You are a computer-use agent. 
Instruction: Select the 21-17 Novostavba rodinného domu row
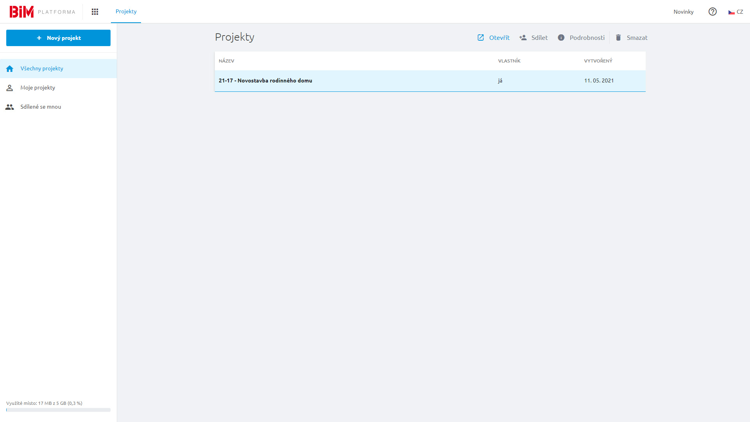point(266,81)
